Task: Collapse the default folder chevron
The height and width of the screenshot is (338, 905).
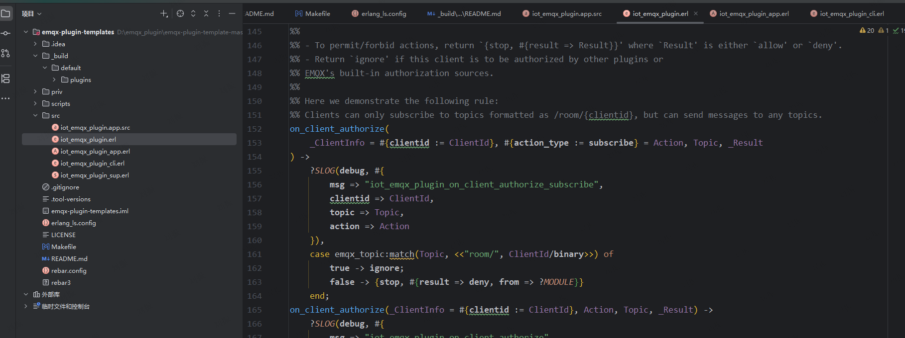Action: (45, 68)
